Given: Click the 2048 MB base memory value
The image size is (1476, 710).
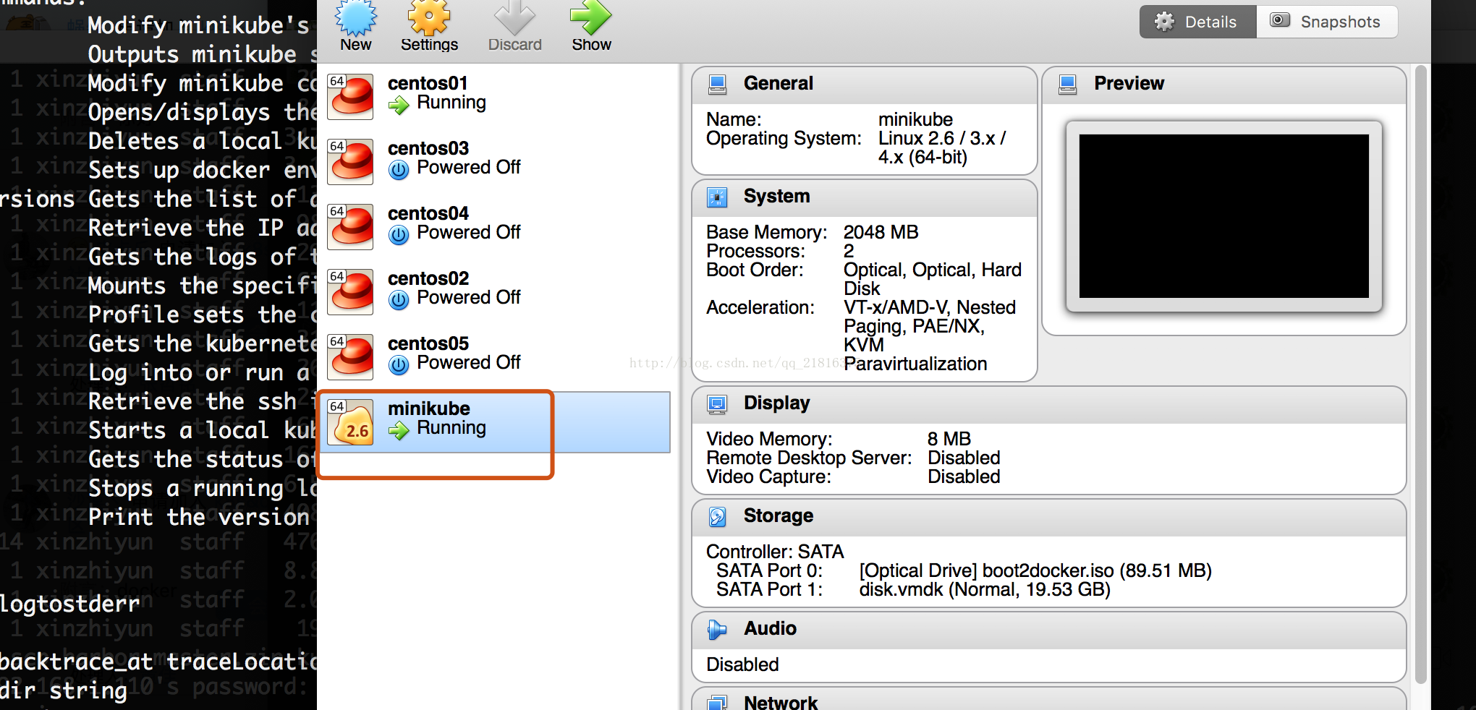Looking at the screenshot, I should [x=881, y=232].
